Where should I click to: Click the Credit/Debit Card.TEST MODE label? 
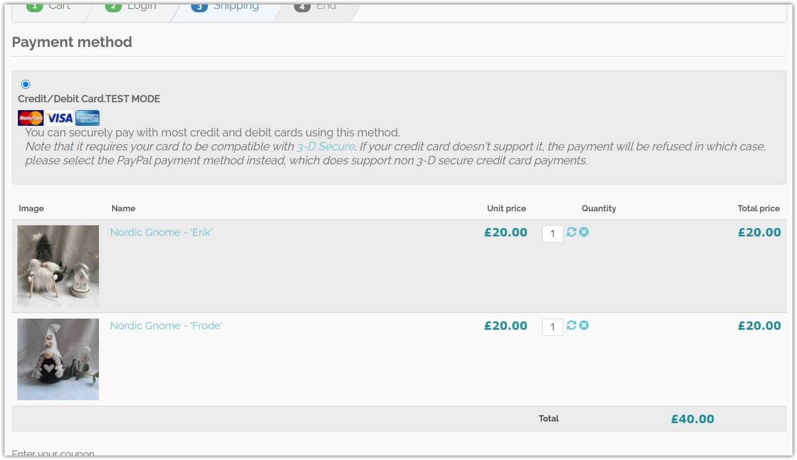click(x=89, y=99)
